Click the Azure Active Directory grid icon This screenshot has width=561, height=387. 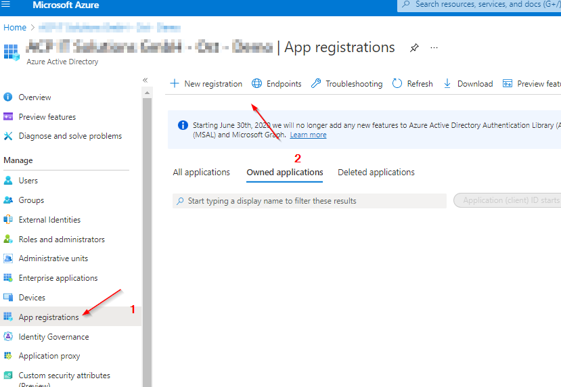tap(12, 52)
